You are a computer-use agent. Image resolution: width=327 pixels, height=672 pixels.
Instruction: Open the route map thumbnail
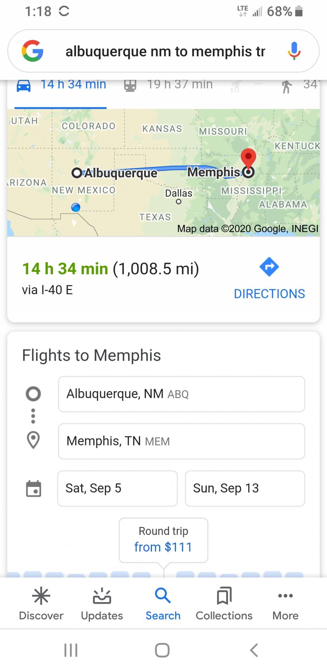[x=163, y=173]
